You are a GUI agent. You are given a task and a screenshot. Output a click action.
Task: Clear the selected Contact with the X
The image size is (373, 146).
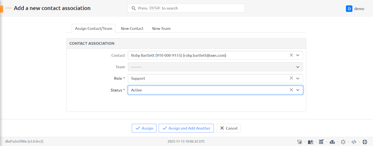(291, 55)
